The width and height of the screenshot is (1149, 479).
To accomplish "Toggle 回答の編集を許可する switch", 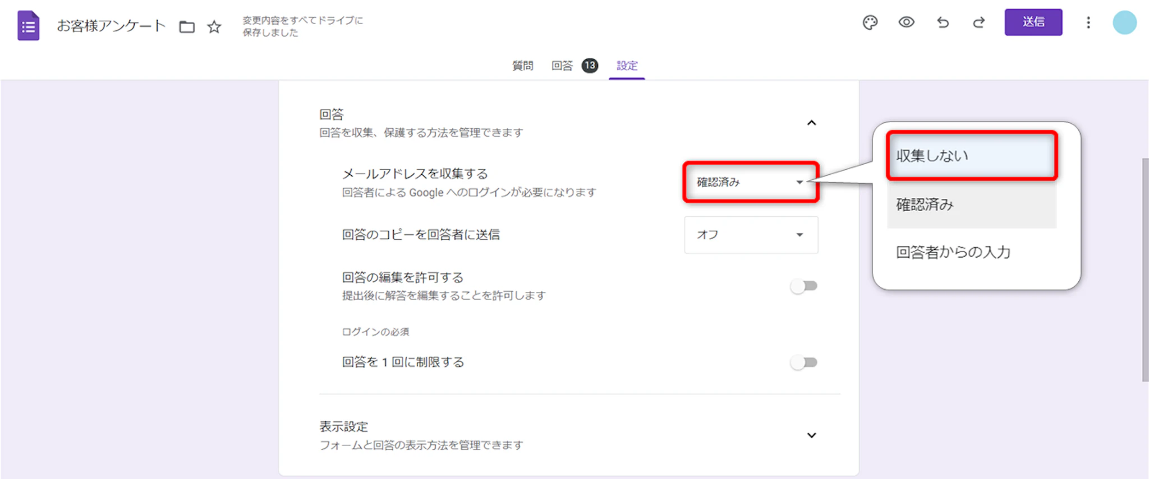I will click(803, 286).
